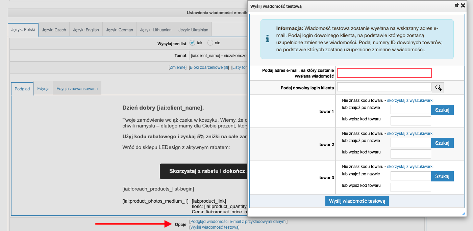
Task: Focus towar 1 search-by-name field
Action: [411, 109]
